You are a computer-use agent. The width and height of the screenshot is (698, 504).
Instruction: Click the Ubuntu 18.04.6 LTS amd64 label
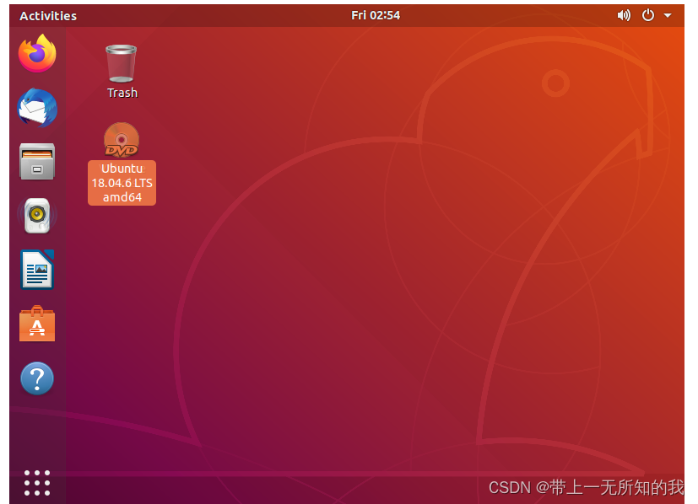click(x=122, y=183)
